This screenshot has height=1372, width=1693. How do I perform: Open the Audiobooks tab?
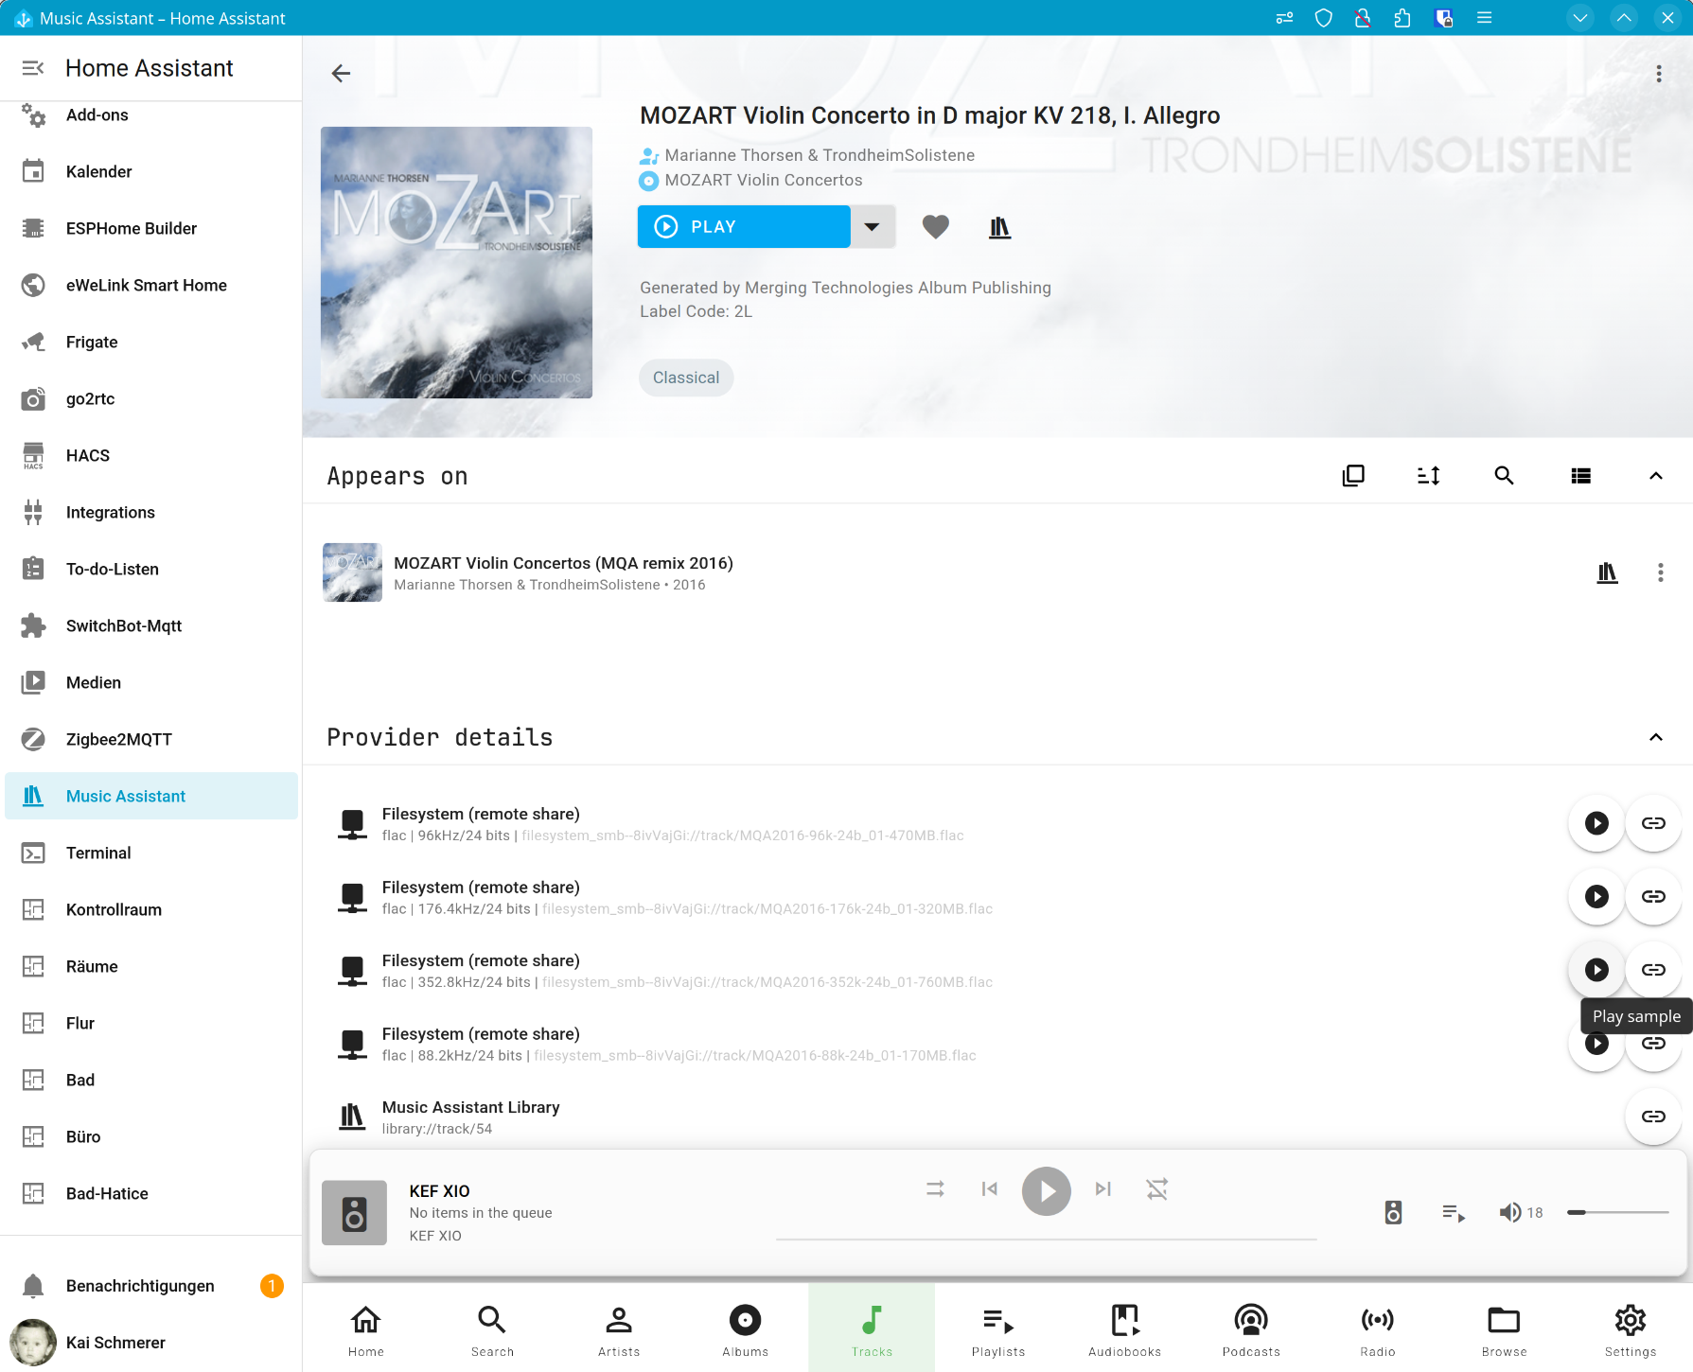(x=1125, y=1328)
